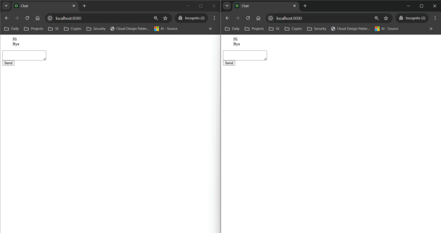Minimize the right browser window
The height and width of the screenshot is (233, 441).
click(x=408, y=6)
